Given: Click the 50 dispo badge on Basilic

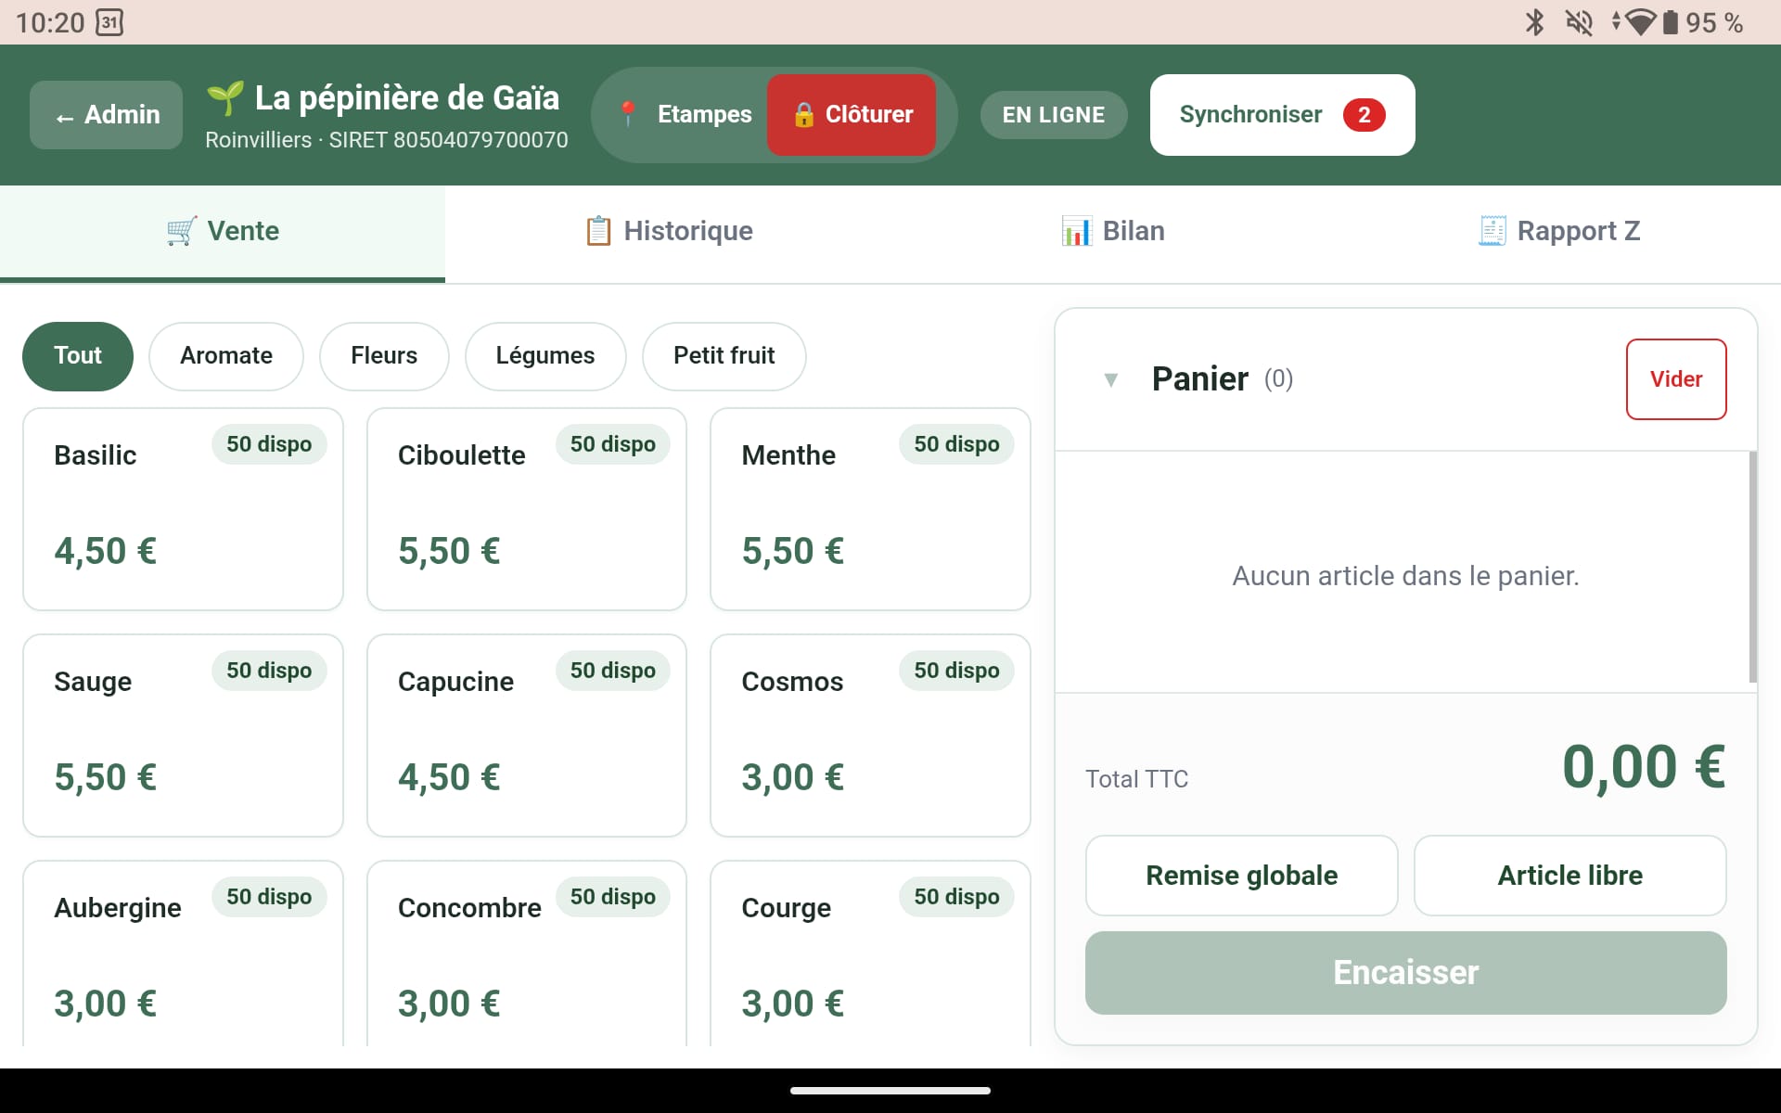Looking at the screenshot, I should [269, 444].
